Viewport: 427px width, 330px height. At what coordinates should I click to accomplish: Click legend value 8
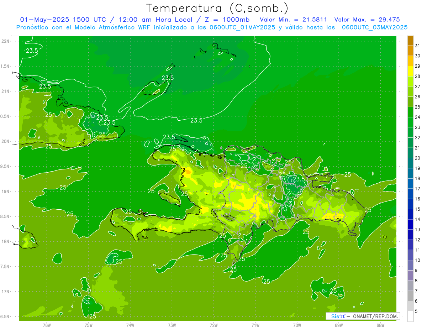click(416, 281)
